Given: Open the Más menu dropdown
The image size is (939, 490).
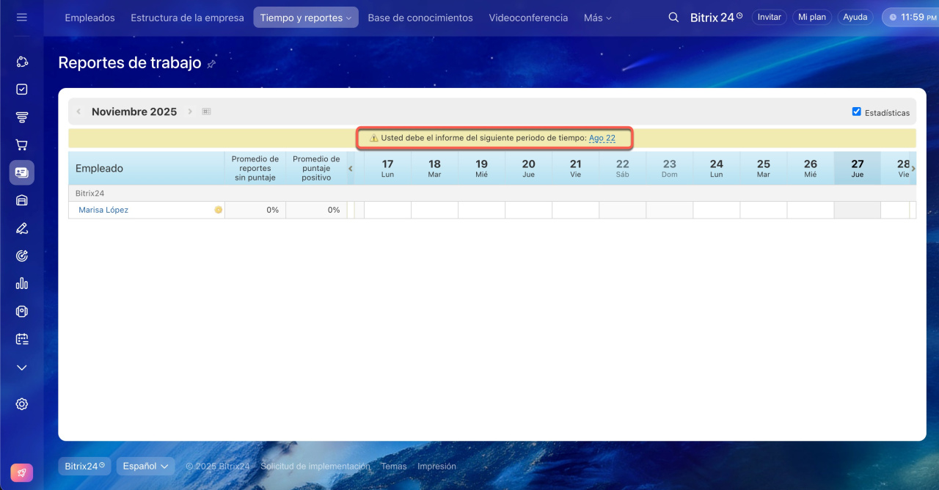Looking at the screenshot, I should click(x=597, y=18).
